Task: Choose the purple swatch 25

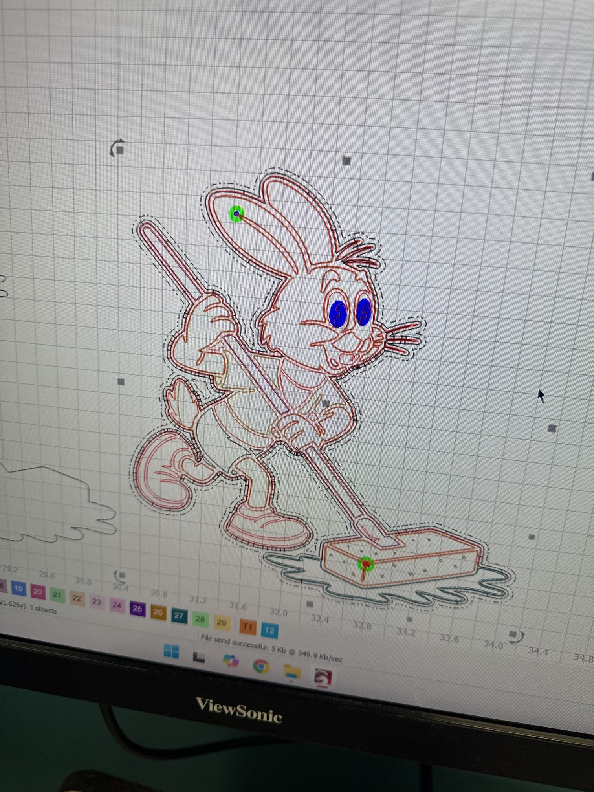Action: coord(137,609)
